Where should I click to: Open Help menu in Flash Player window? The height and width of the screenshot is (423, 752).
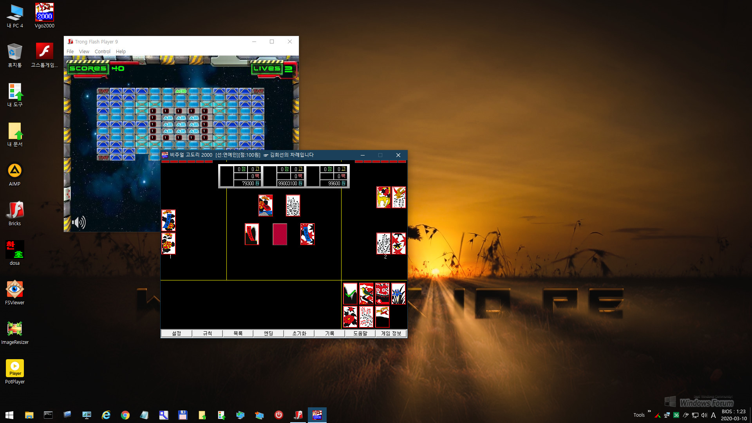coord(121,51)
